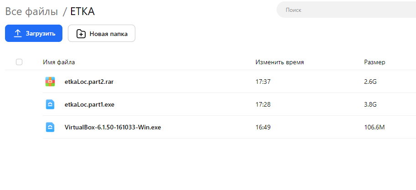The width and height of the screenshot is (416, 190).
Task: Toggle the select-all checkbox in the header
Action: tap(19, 62)
